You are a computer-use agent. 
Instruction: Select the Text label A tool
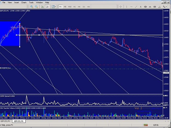141,7
